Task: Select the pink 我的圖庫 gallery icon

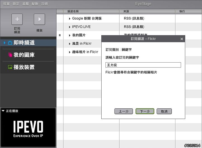Action: click(10, 55)
